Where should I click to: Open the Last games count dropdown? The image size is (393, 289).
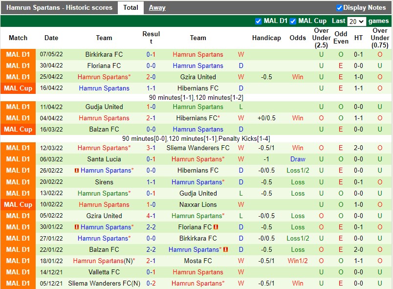coord(357,21)
